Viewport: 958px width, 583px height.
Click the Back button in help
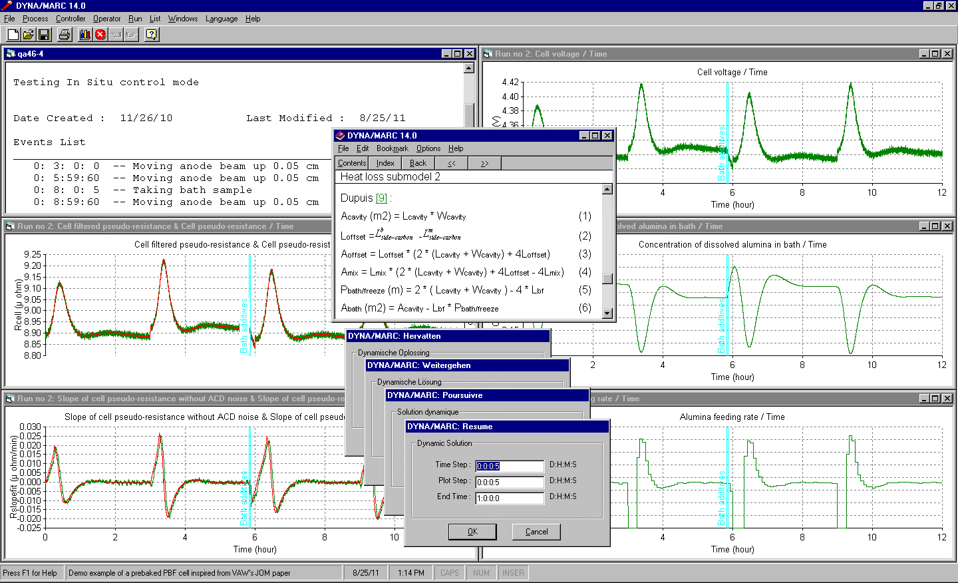(418, 163)
